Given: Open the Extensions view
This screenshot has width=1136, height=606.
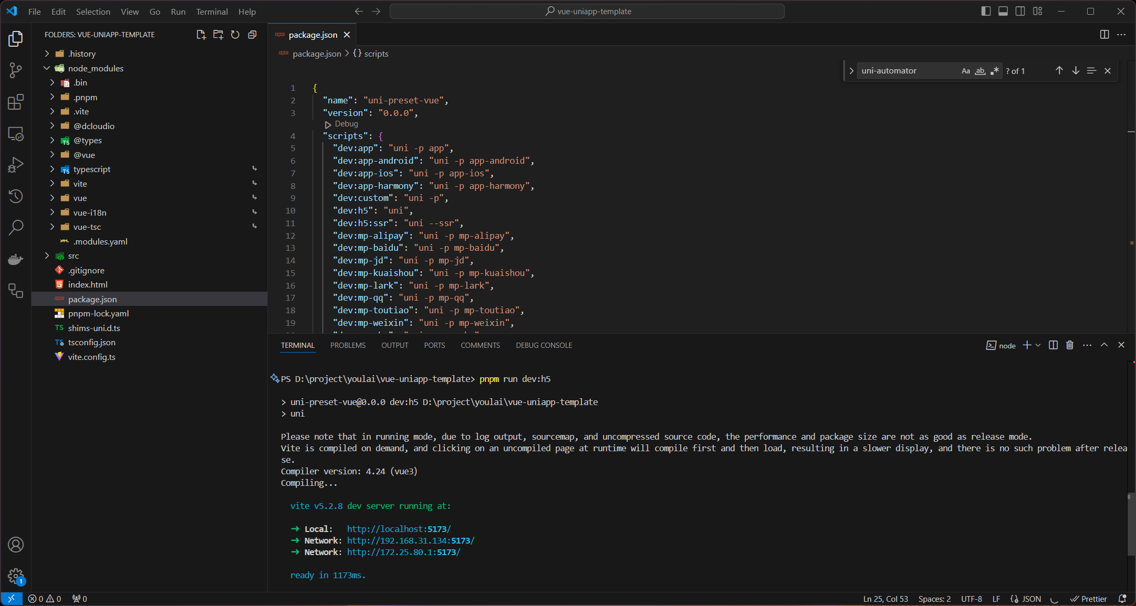Looking at the screenshot, I should click(x=16, y=102).
